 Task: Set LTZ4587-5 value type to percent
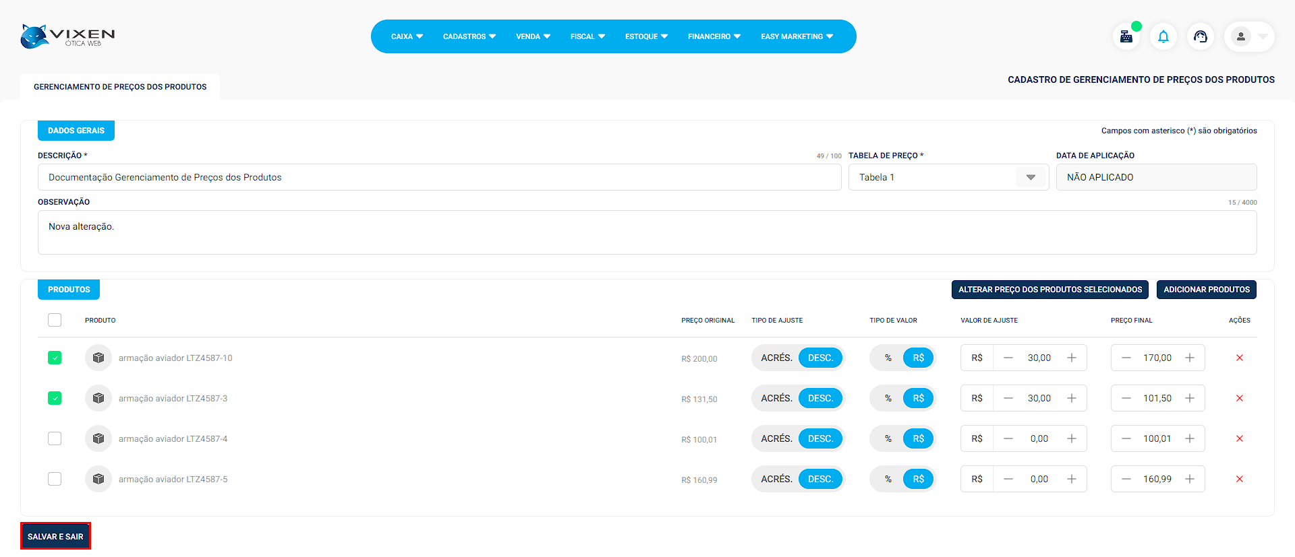coord(888,479)
